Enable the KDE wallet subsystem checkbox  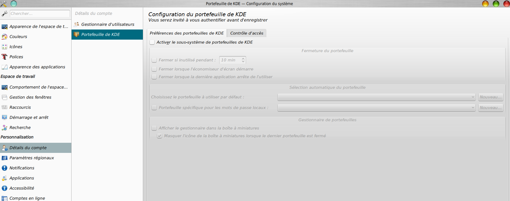(x=152, y=42)
